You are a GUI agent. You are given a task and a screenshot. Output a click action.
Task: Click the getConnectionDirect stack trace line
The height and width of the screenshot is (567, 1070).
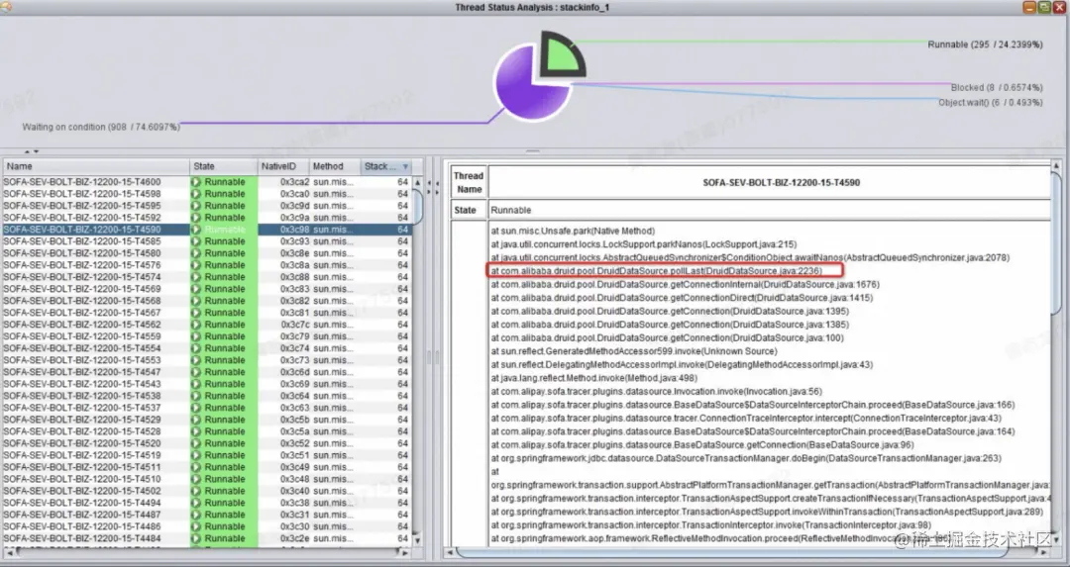click(682, 298)
